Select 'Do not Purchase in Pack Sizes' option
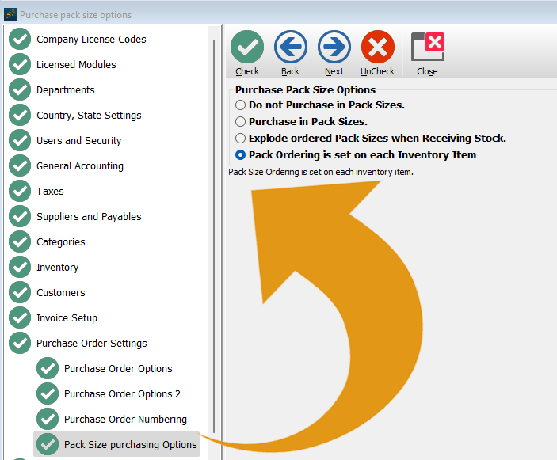557x460 pixels. click(x=241, y=105)
